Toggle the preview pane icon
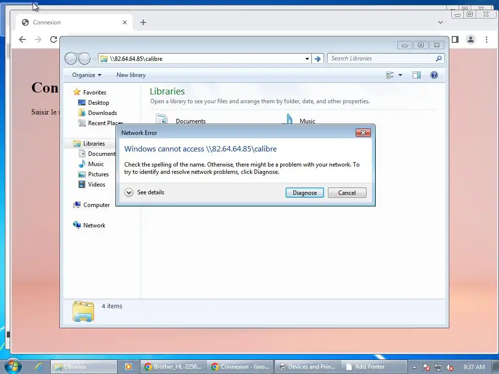This screenshot has width=499, height=374. (417, 75)
